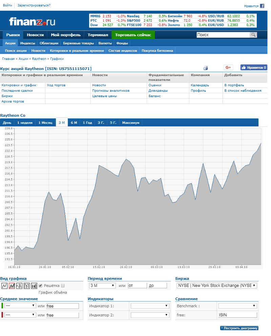Toggle the Решётка grid checkbox

40,286
